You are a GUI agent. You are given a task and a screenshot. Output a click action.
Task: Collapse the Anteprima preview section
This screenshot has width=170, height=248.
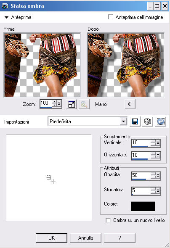(6, 17)
